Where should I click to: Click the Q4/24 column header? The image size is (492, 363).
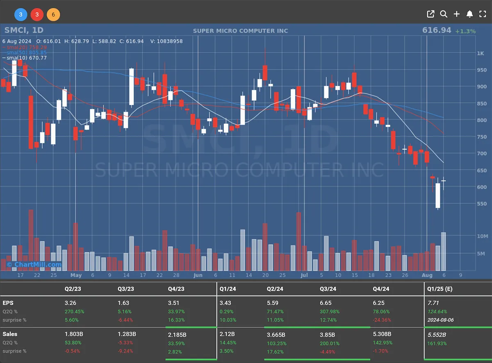point(381,289)
